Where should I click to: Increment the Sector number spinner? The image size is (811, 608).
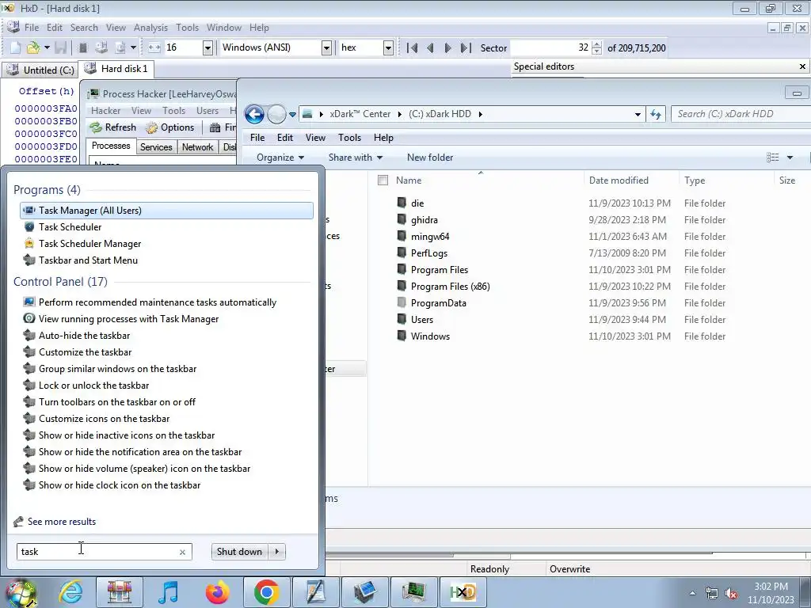pyautogui.click(x=597, y=44)
